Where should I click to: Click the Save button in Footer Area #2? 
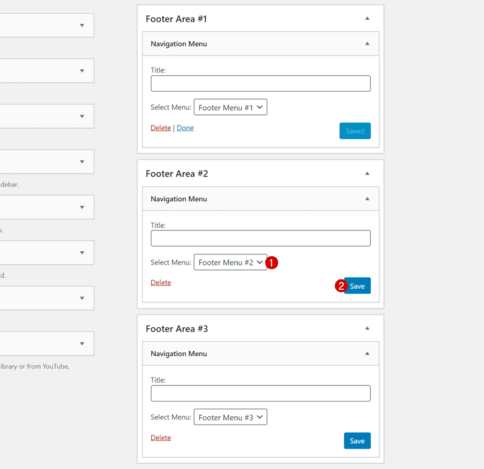[x=357, y=285]
